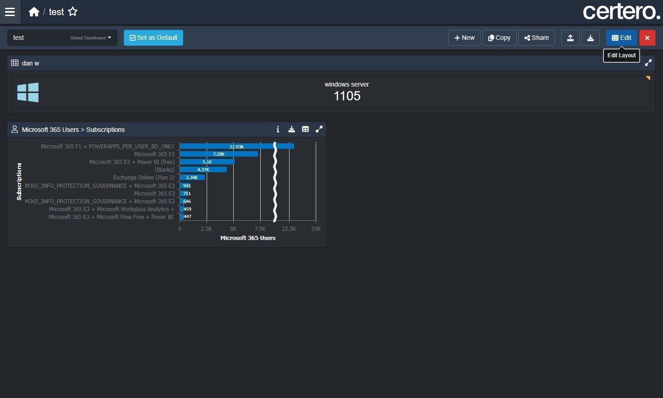
Task: Expand the Subscriptions widget to fullscreen
Action: pyautogui.click(x=319, y=130)
